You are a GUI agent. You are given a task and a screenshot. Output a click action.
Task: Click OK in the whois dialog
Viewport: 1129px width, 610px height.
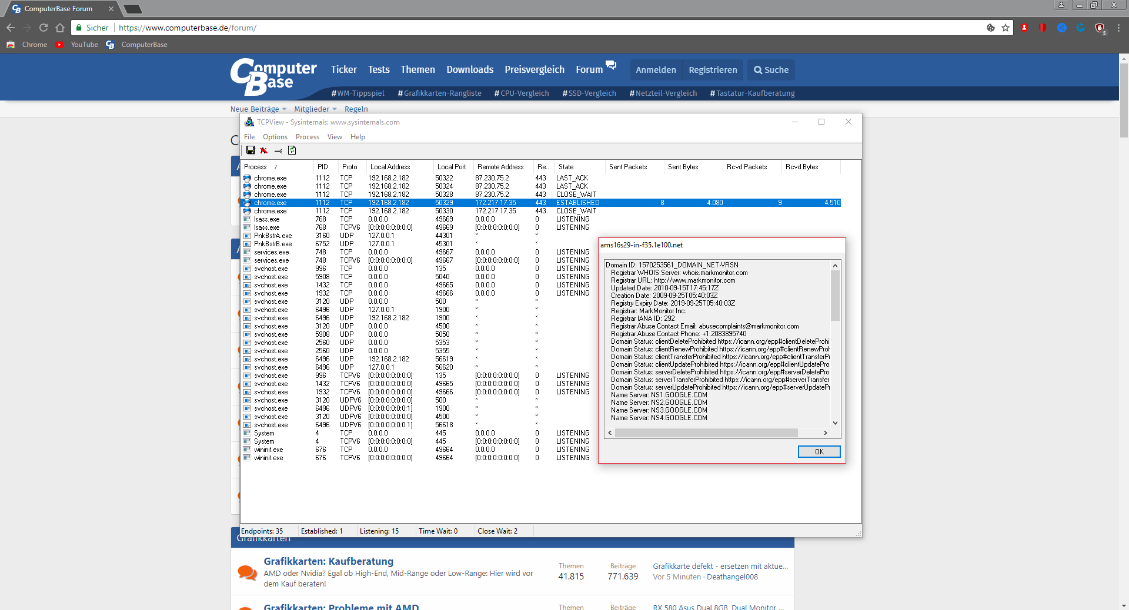(x=819, y=451)
